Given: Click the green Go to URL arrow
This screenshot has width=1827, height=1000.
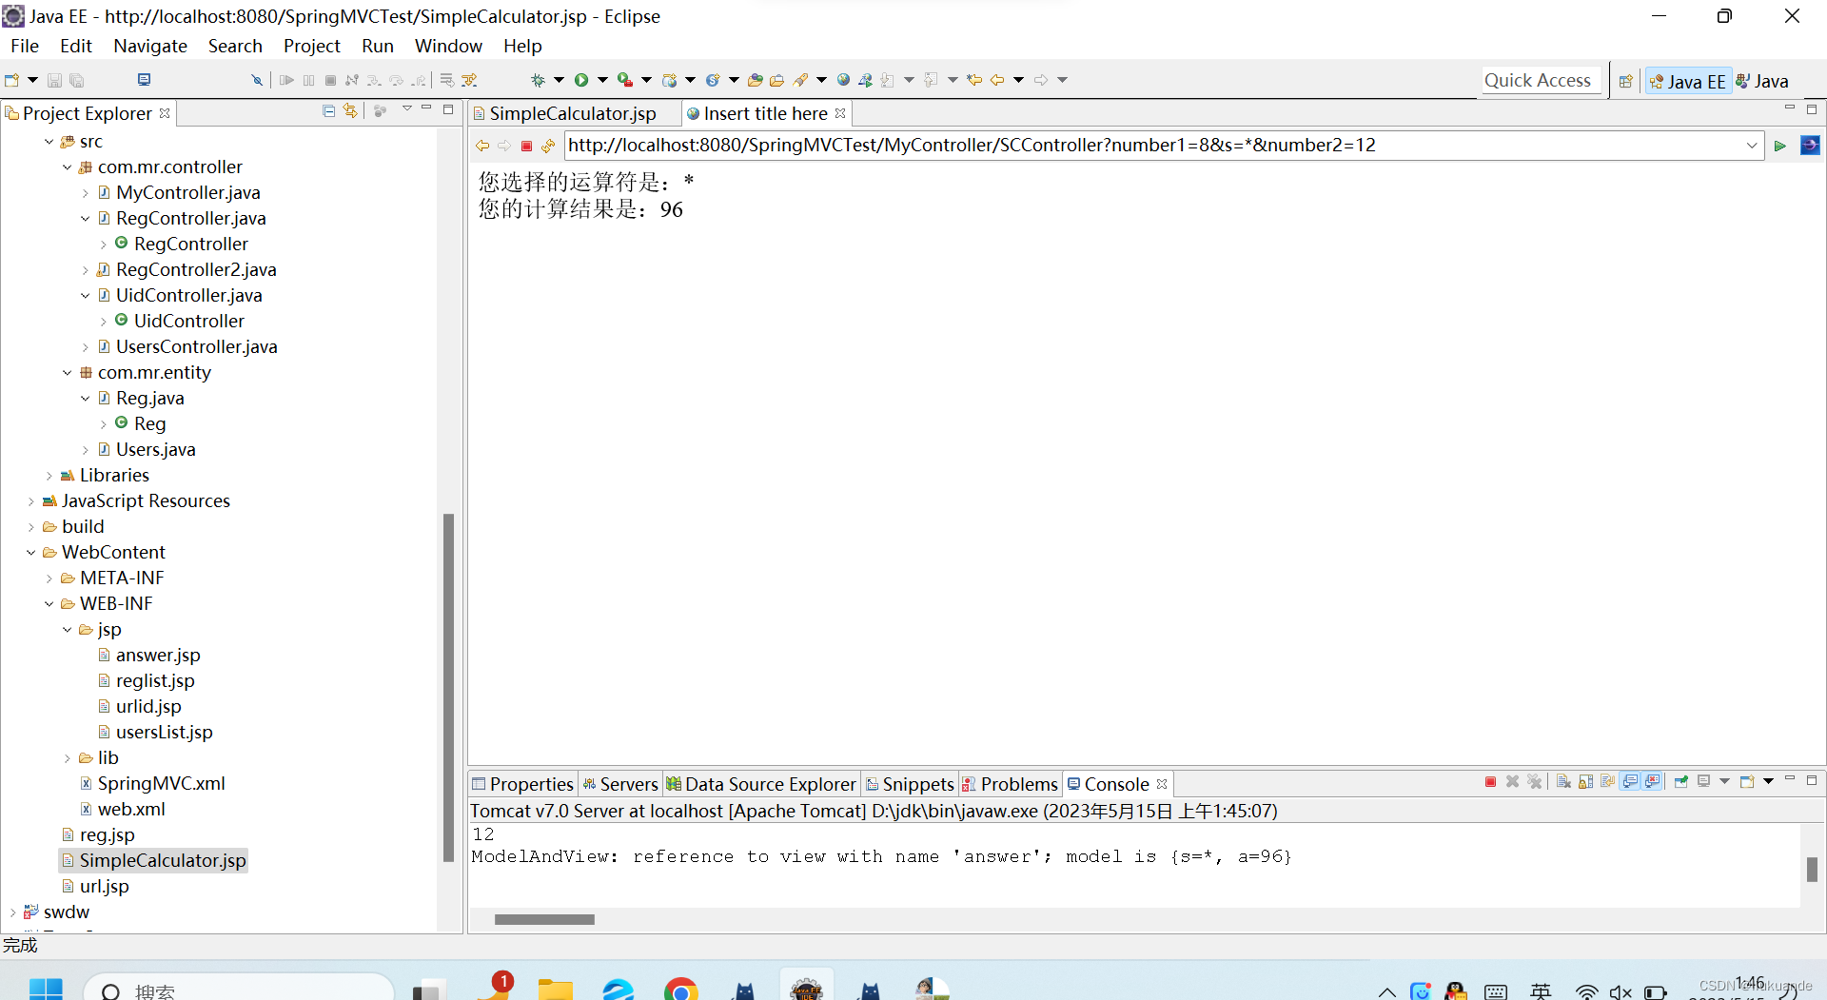Looking at the screenshot, I should [x=1779, y=146].
